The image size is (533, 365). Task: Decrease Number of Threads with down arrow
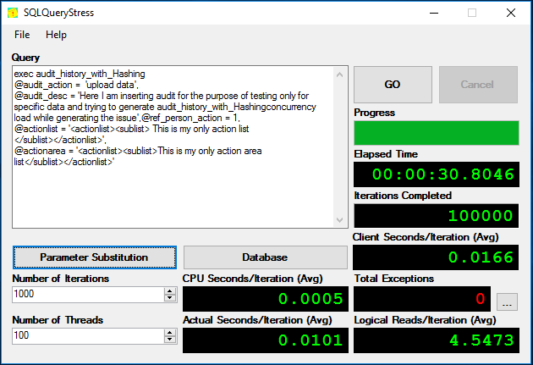169,340
